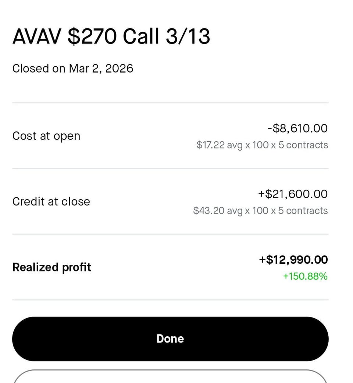The width and height of the screenshot is (353, 383).
Task: Select the Cost at open label
Action: (46, 136)
